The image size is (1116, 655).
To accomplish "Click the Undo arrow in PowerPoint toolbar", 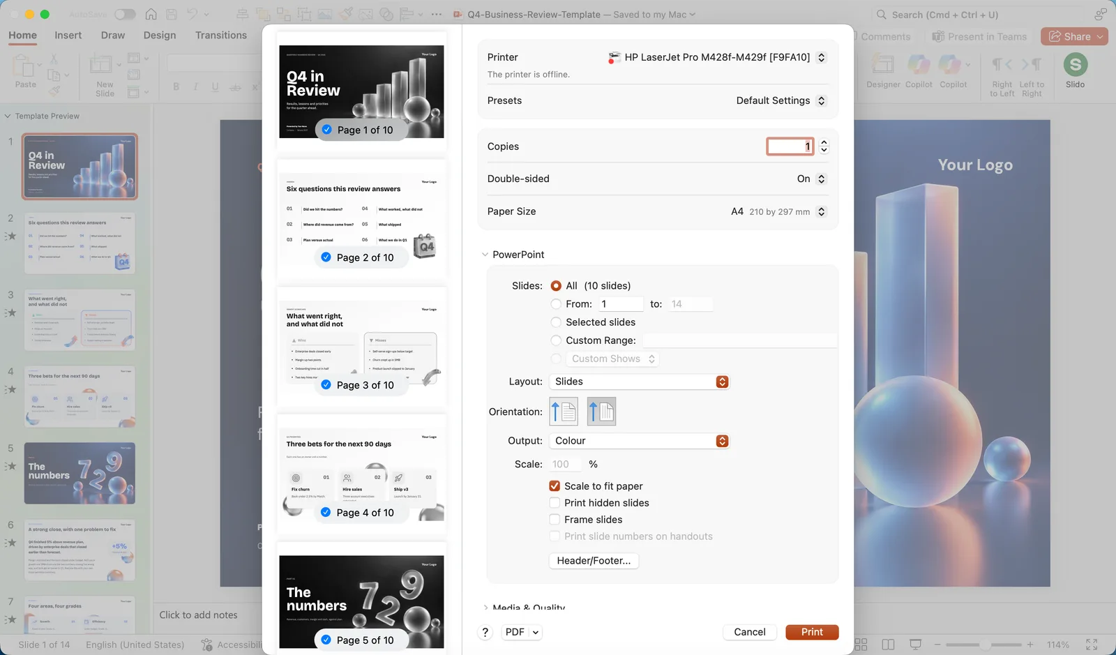I will click(x=193, y=14).
